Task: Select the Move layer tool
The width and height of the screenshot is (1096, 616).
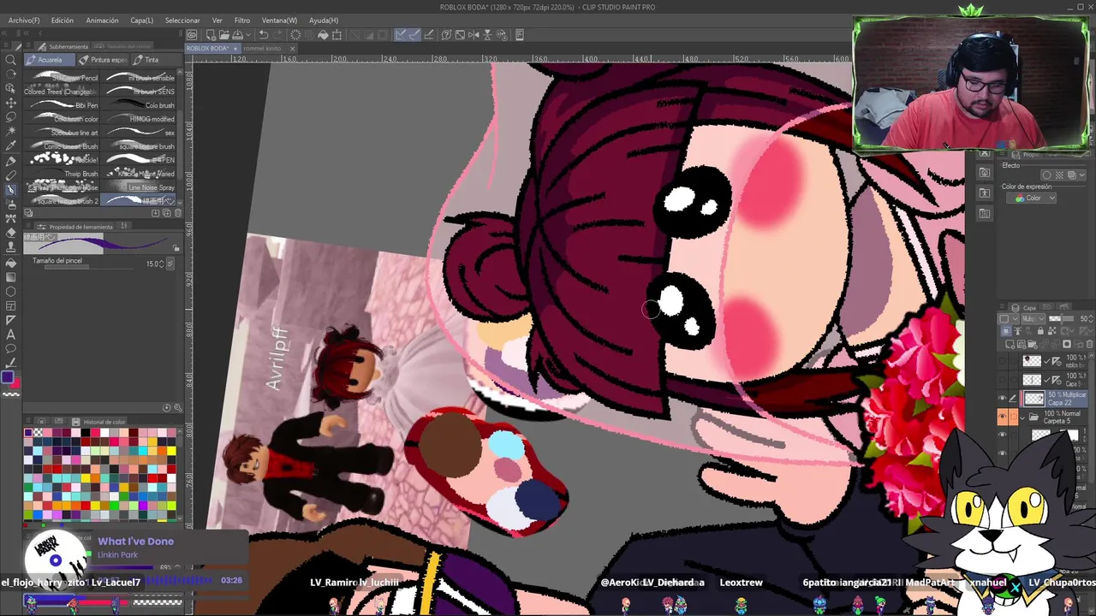Action: coord(11,104)
